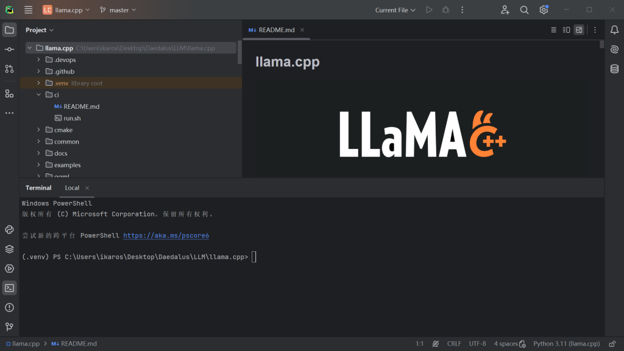
Task: Switch markdown view to editor only
Action: [553, 30]
